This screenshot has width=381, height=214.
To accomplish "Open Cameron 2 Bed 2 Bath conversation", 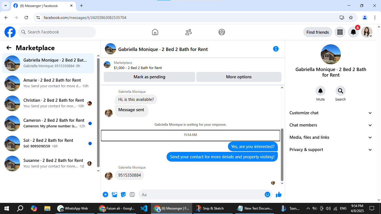I will pyautogui.click(x=48, y=123).
